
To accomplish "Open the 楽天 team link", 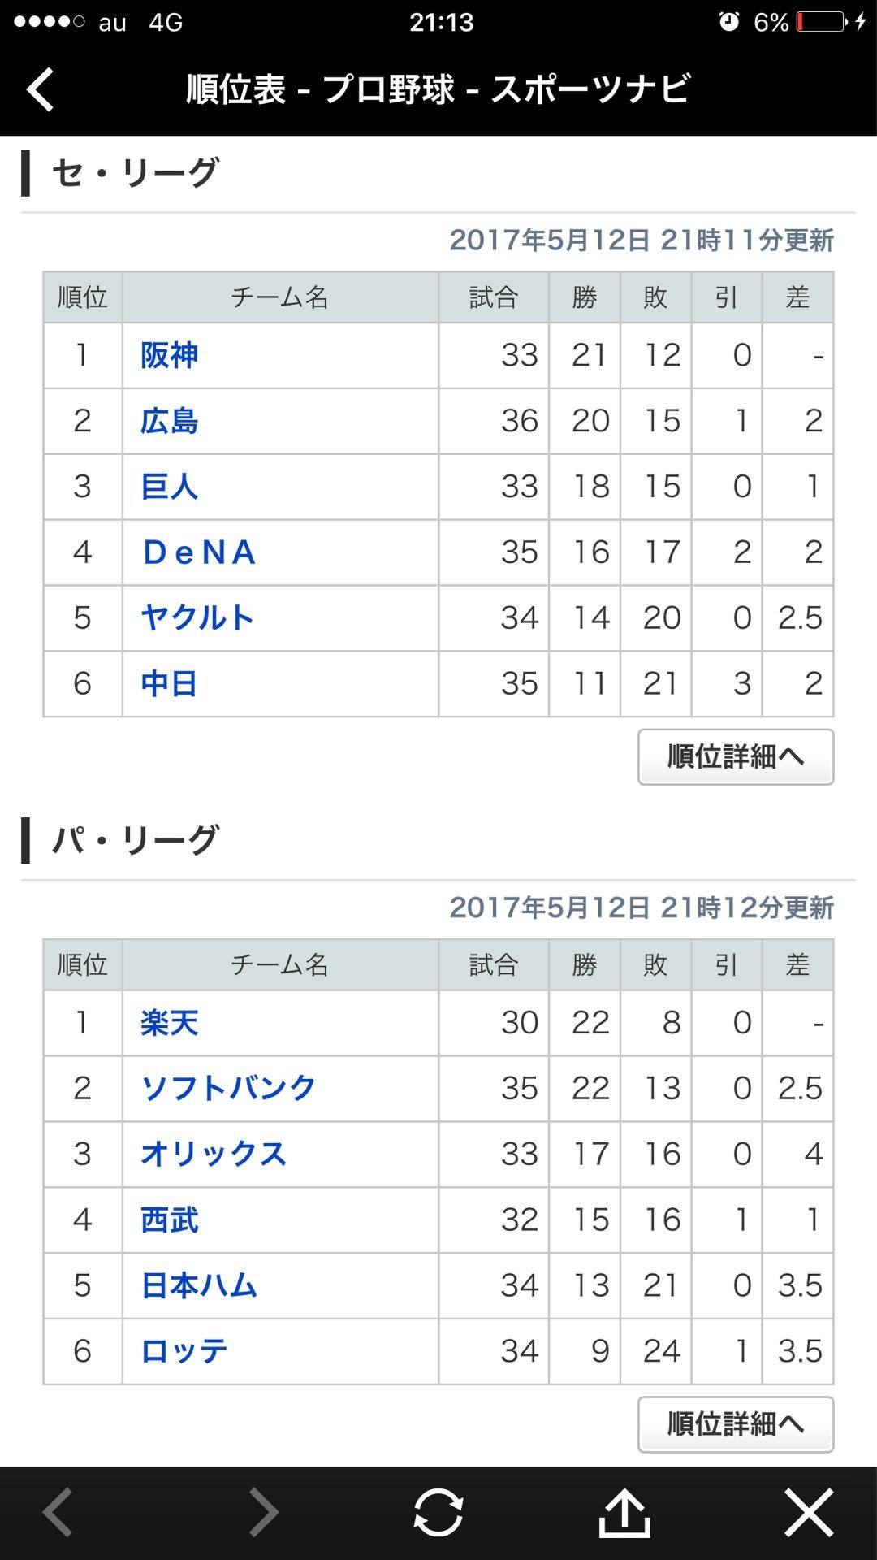I will click(x=169, y=1023).
